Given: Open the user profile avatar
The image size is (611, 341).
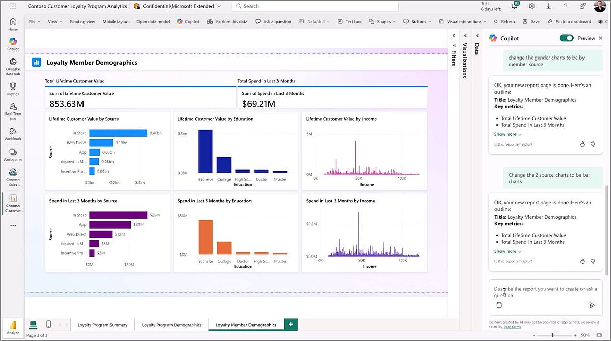Looking at the screenshot, I should pos(599,6).
